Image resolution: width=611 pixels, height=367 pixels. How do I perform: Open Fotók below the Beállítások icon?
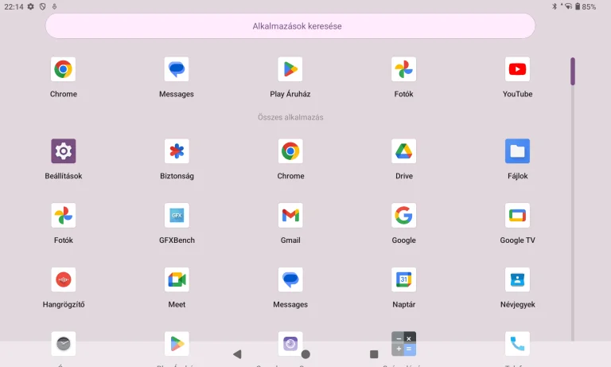coord(63,215)
